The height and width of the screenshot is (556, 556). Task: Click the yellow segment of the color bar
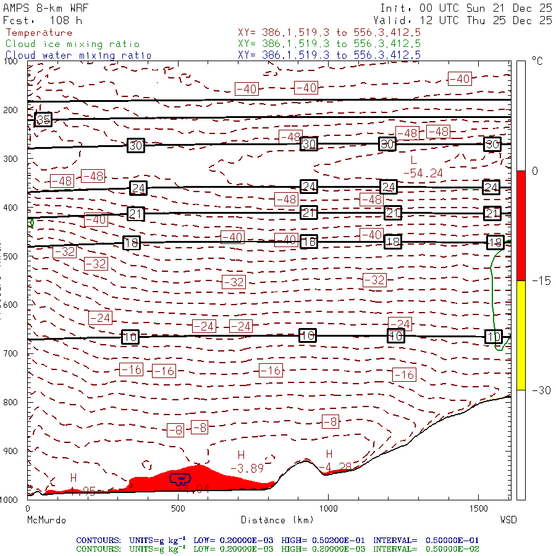point(521,335)
